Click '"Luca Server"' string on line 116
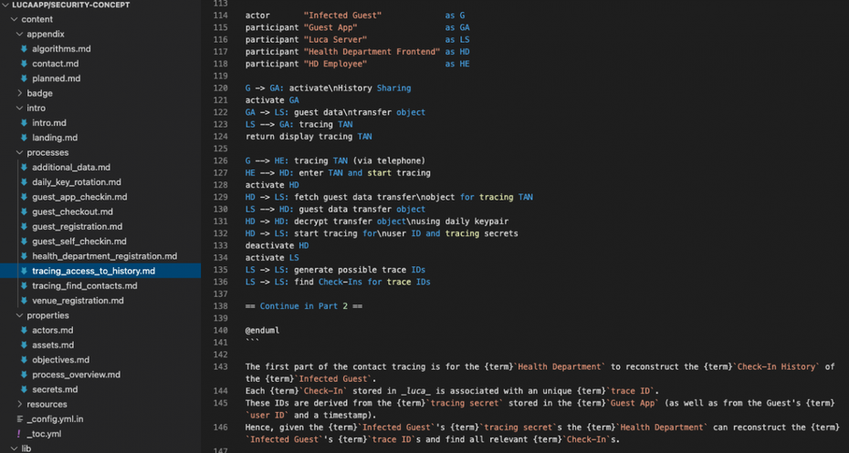849x453 pixels. click(335, 39)
